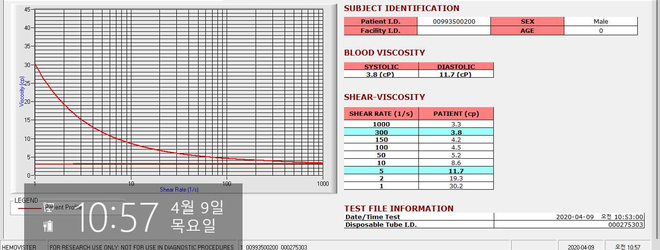Select the shear rate 1000 row label
The width and height of the screenshot is (660, 250).
(381, 124)
